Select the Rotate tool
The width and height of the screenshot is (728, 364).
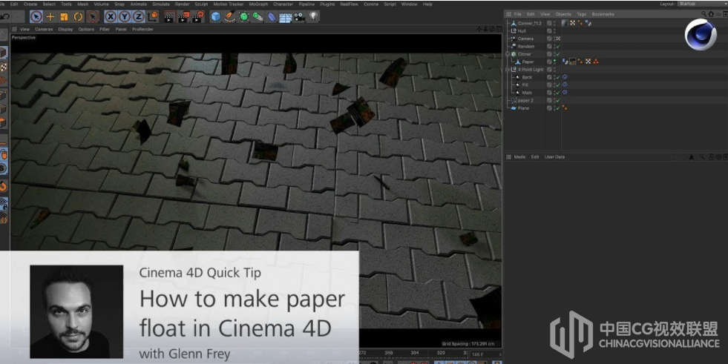78,17
